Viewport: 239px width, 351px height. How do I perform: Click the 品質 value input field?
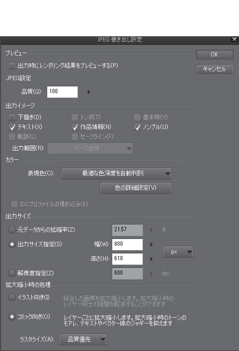tap(62, 92)
